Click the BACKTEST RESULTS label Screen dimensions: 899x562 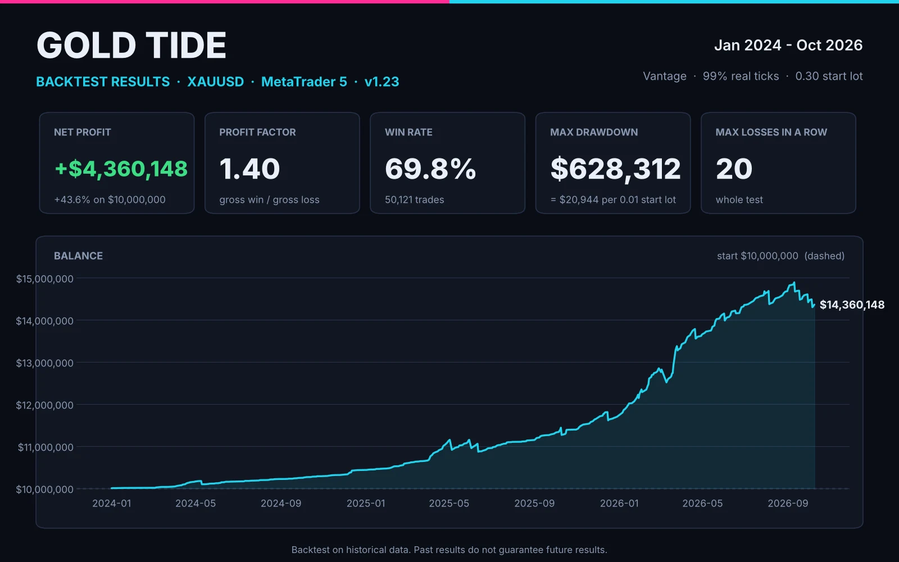103,81
